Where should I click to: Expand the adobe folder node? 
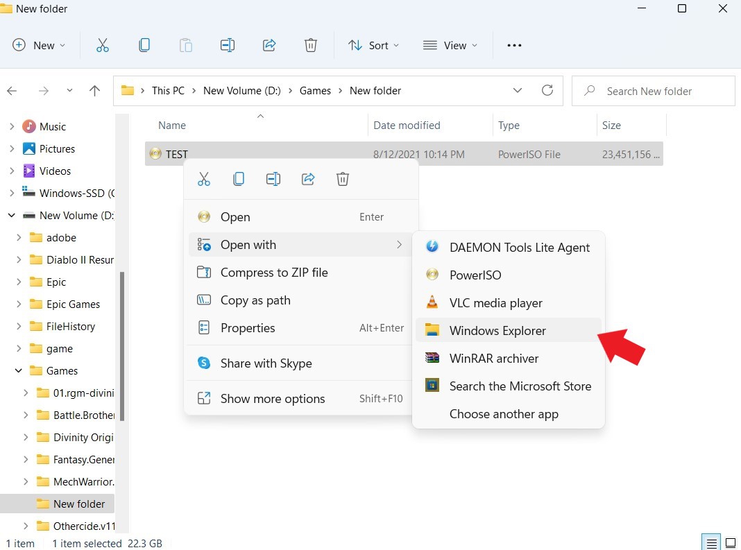19,237
